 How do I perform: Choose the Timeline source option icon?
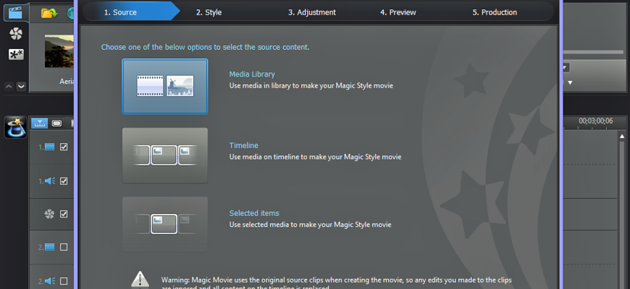pyautogui.click(x=165, y=155)
